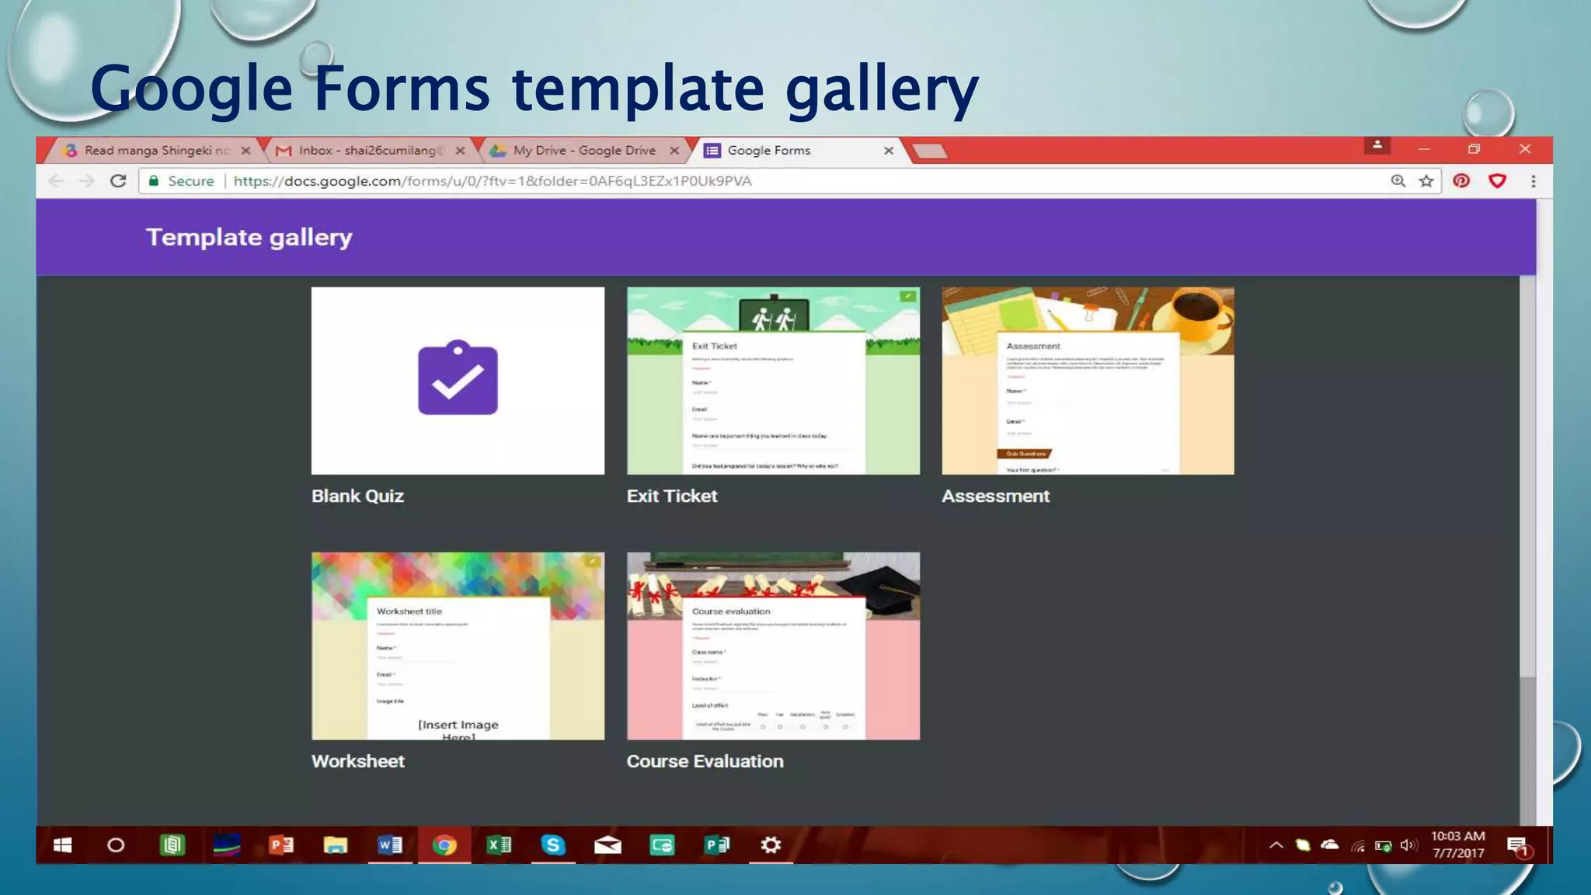1591x895 pixels.
Task: Reload the Google Forms page
Action: coord(118,181)
